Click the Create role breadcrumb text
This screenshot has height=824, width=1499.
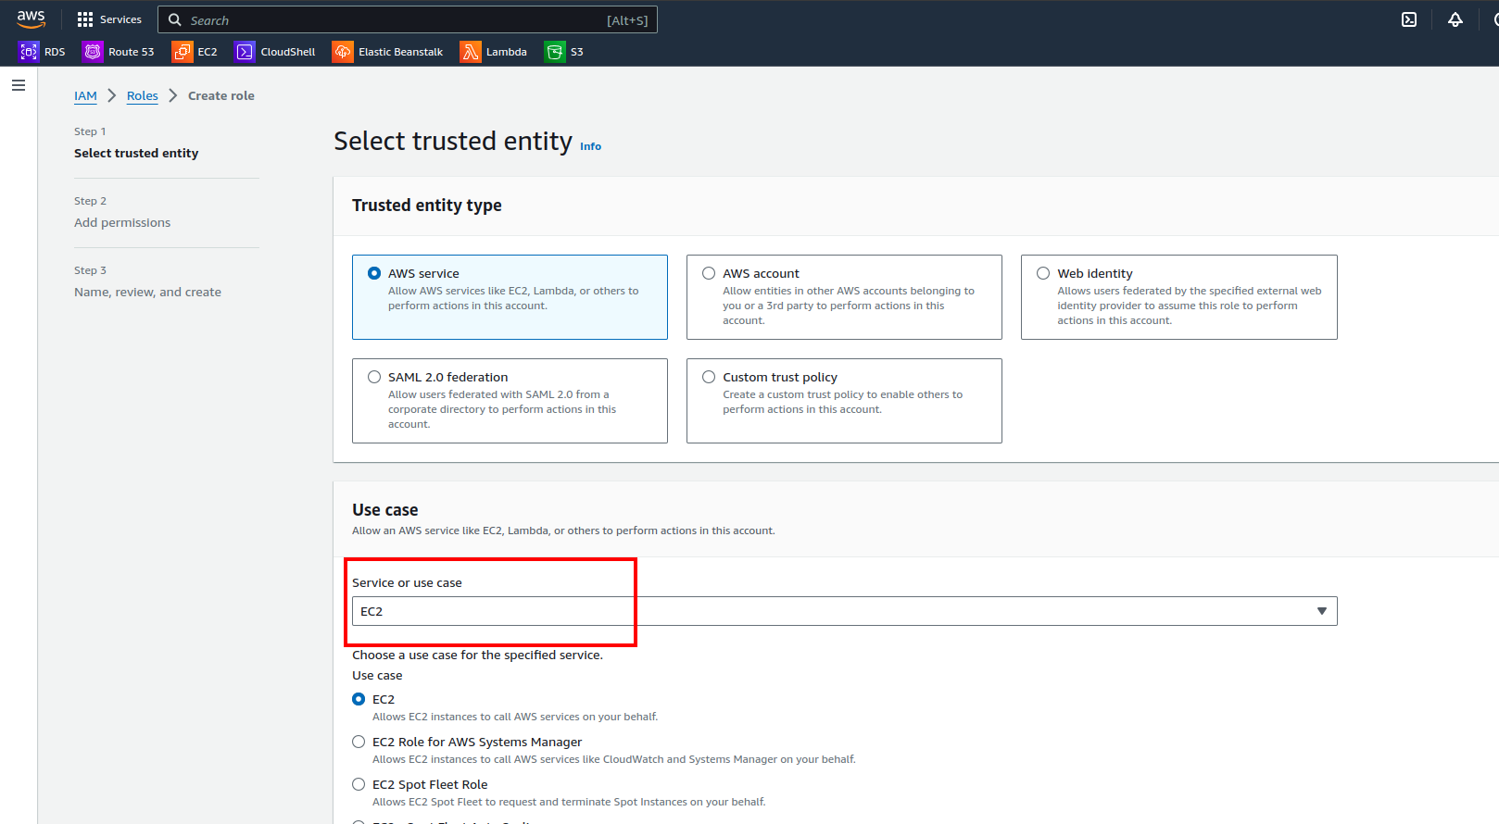pyautogui.click(x=221, y=95)
